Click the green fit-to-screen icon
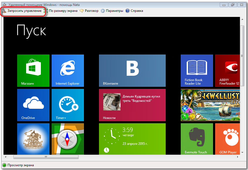The width and height of the screenshot is (248, 170). click(x=46, y=11)
